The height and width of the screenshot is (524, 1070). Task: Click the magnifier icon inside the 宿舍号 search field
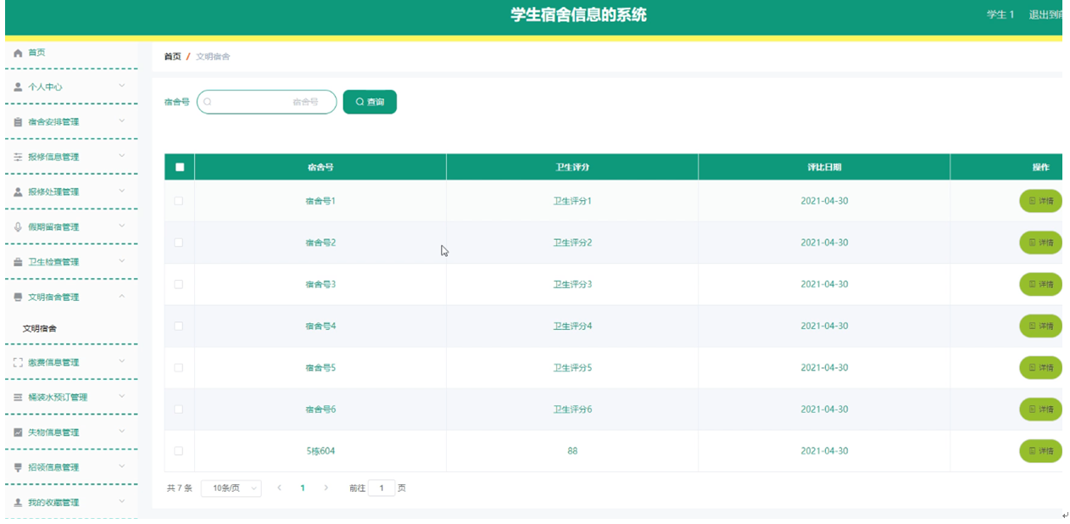[x=208, y=102]
